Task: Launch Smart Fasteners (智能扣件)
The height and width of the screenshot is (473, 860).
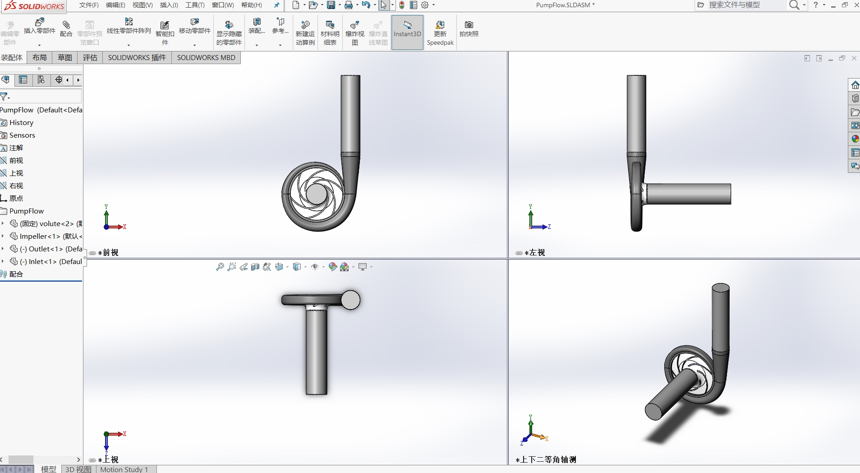Action: pyautogui.click(x=165, y=32)
